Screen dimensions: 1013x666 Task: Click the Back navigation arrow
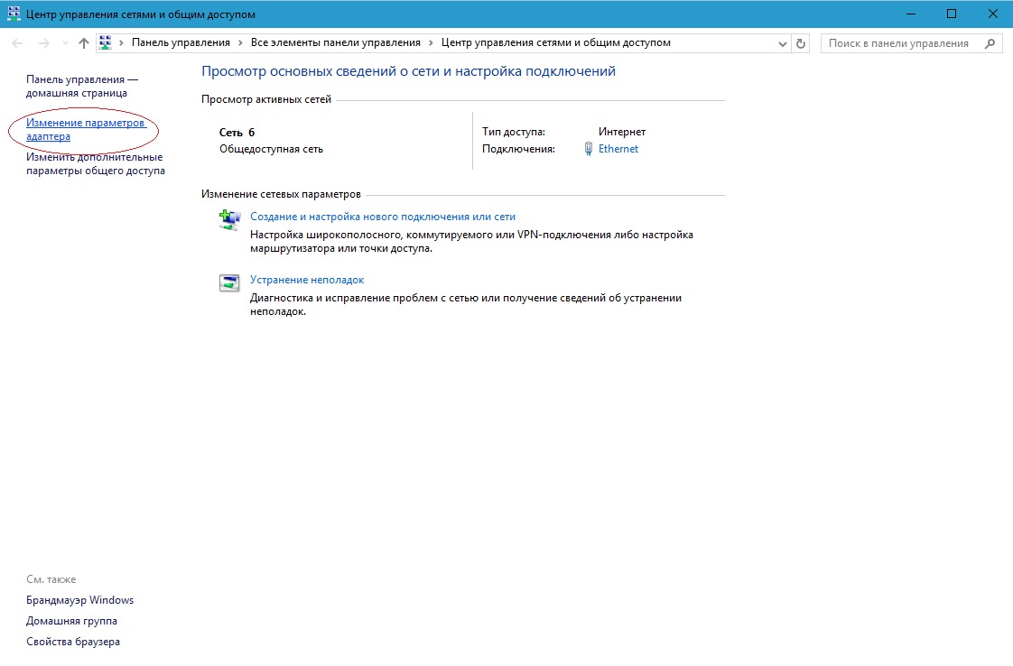[x=18, y=43]
